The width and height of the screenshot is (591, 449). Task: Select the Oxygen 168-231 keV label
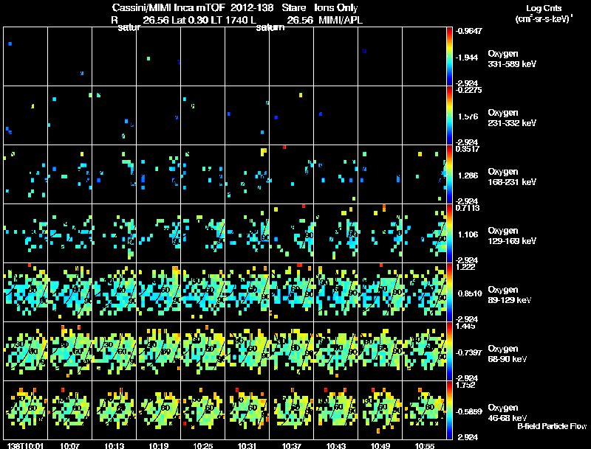512,177
